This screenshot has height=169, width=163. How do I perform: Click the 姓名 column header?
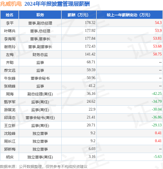[10, 15]
